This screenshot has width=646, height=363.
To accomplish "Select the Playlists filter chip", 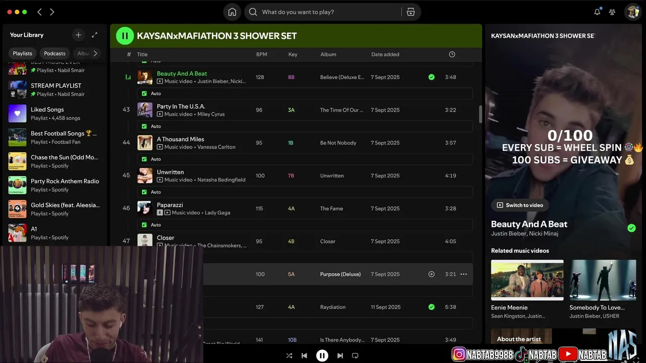I will point(23,53).
